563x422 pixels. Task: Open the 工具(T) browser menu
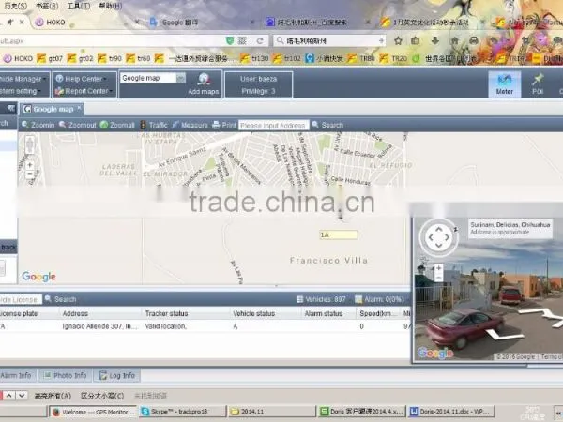(x=78, y=6)
